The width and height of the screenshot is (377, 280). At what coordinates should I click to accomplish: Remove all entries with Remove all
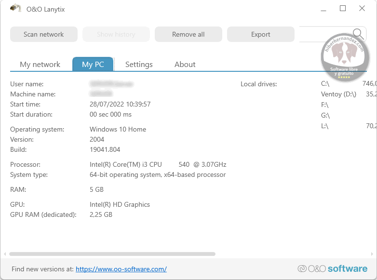[x=188, y=34]
